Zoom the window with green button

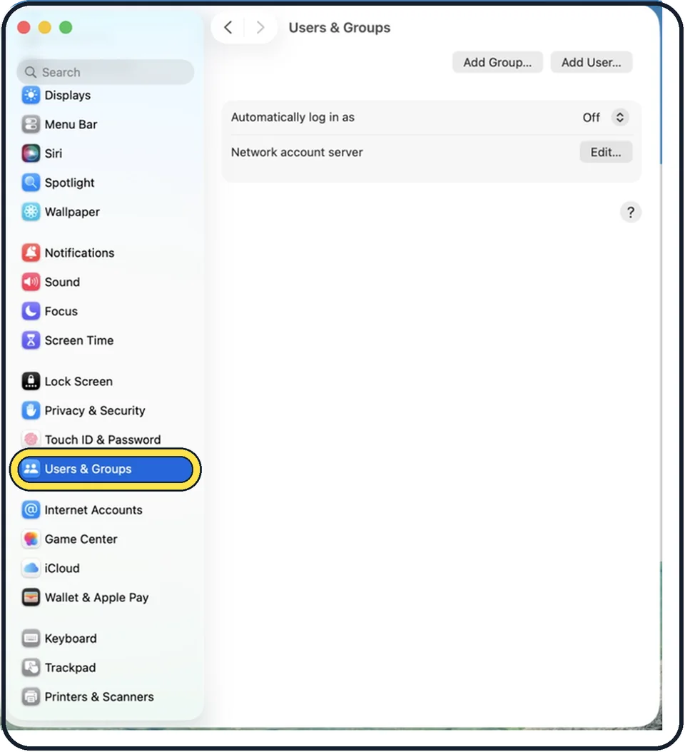(66, 27)
